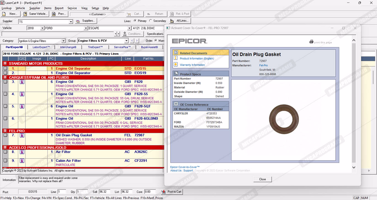Expand the Category dropdown
377x200 pixels.
point(63,41)
